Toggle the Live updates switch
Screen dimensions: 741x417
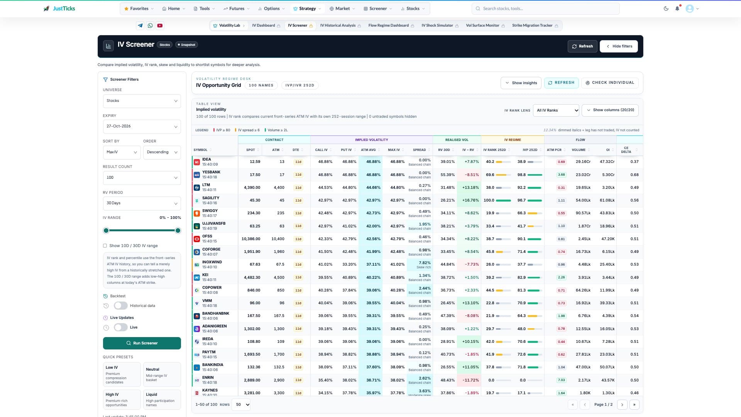point(121,327)
